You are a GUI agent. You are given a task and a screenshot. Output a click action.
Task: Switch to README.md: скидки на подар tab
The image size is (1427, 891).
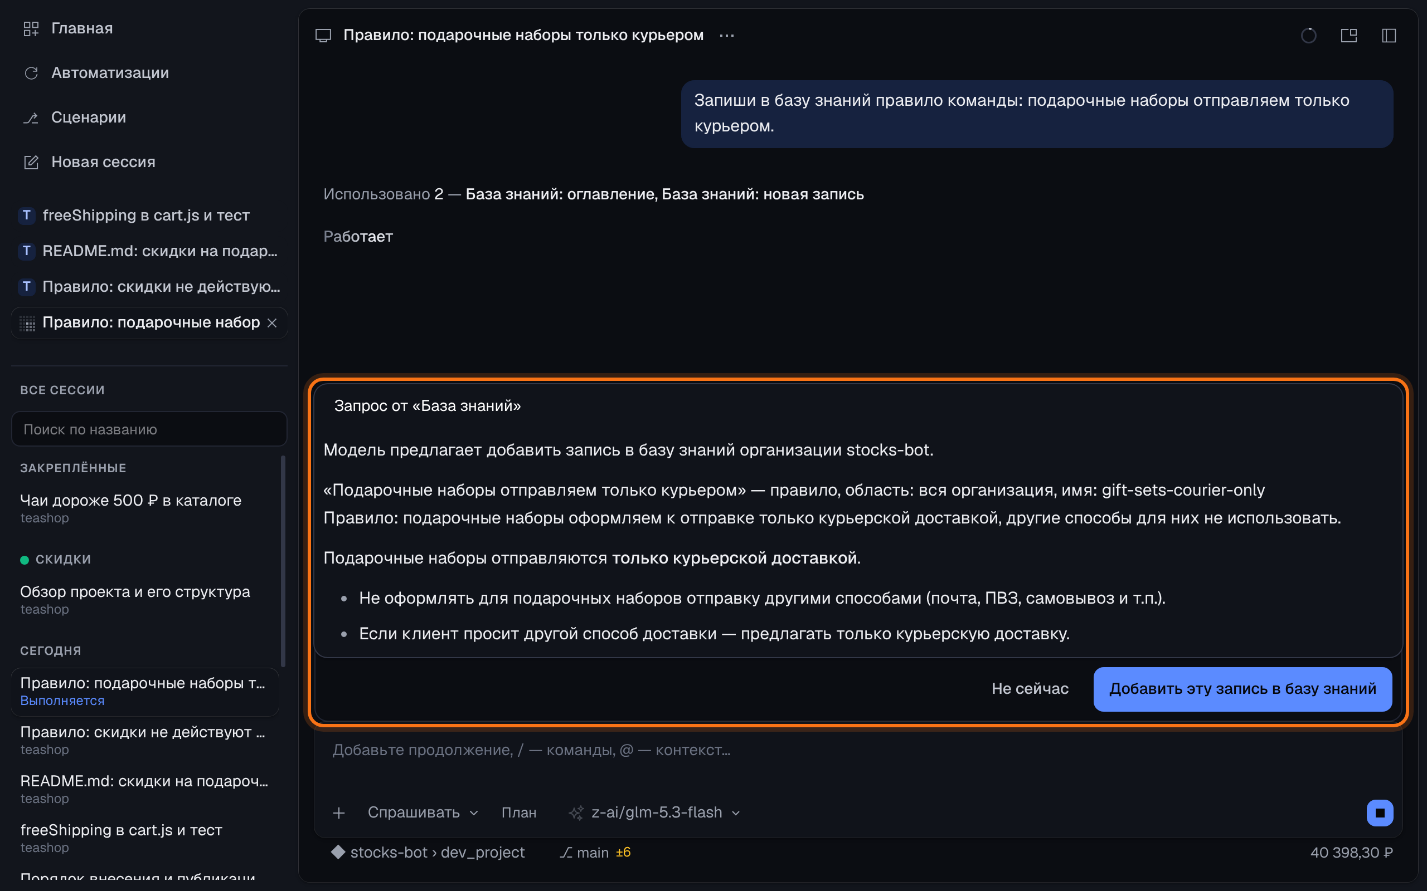pos(149,251)
